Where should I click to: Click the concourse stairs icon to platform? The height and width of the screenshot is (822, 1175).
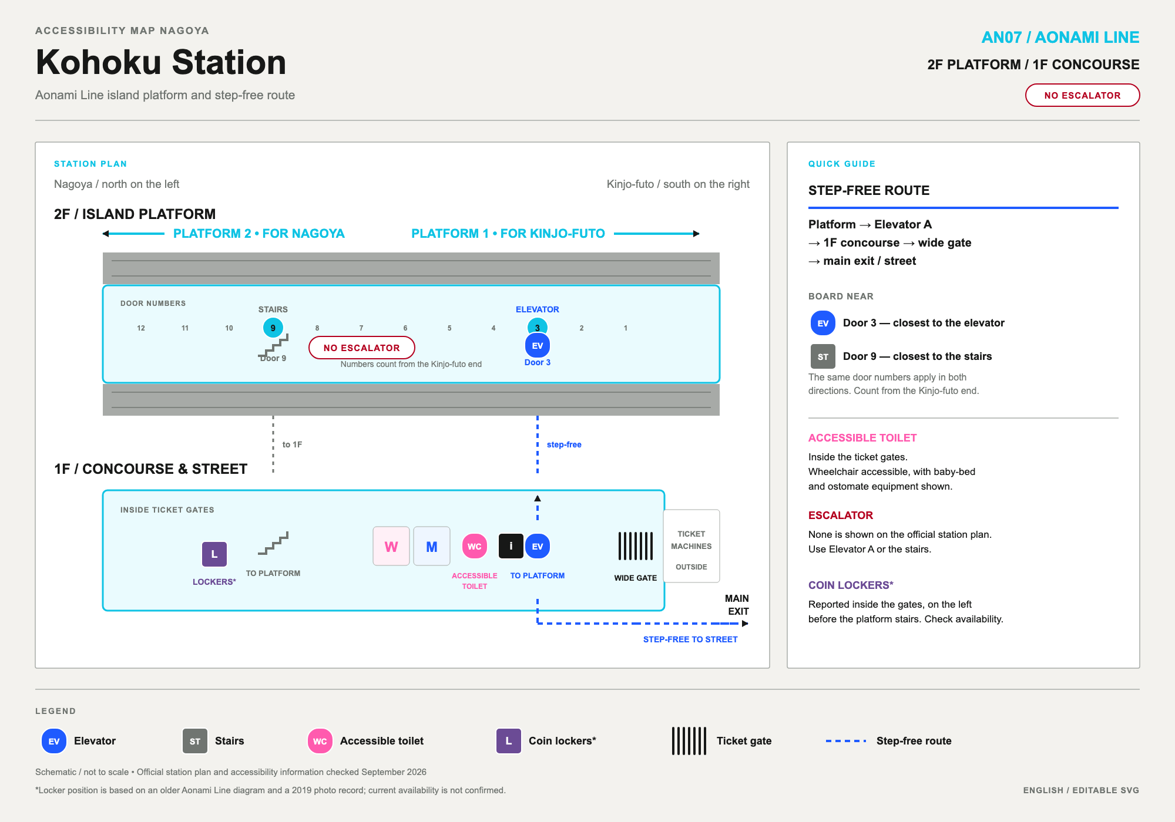pos(274,543)
